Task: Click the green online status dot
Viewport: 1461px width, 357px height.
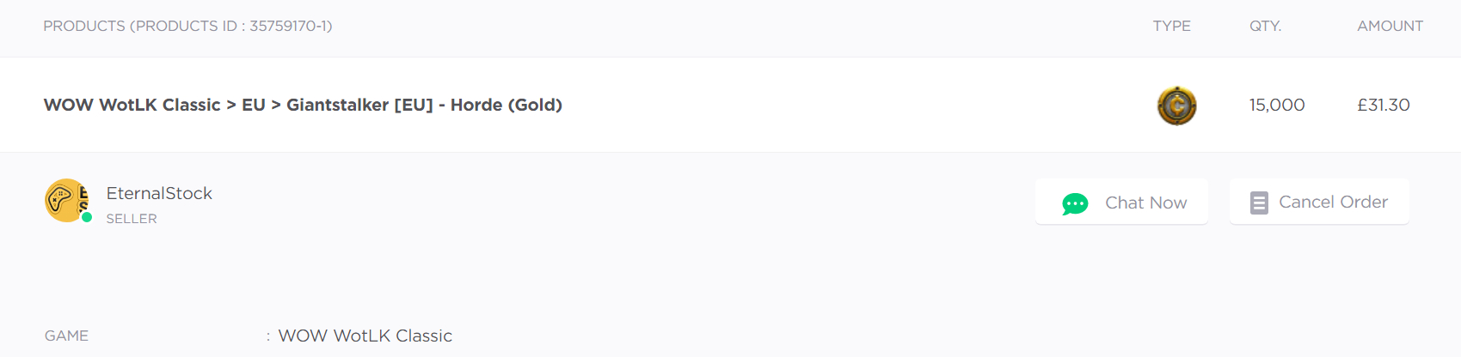Action: tap(87, 217)
